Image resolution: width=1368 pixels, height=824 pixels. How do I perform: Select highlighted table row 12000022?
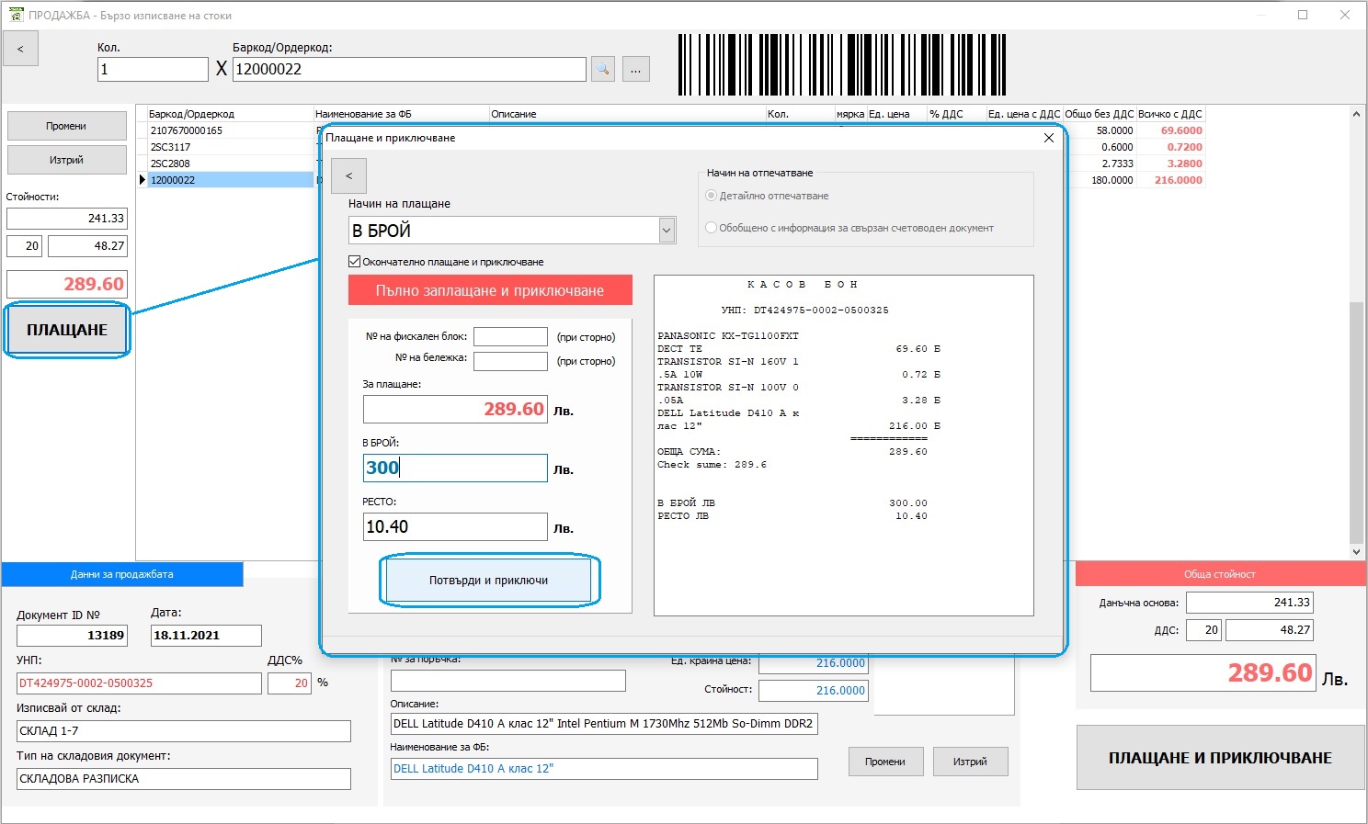click(x=231, y=180)
